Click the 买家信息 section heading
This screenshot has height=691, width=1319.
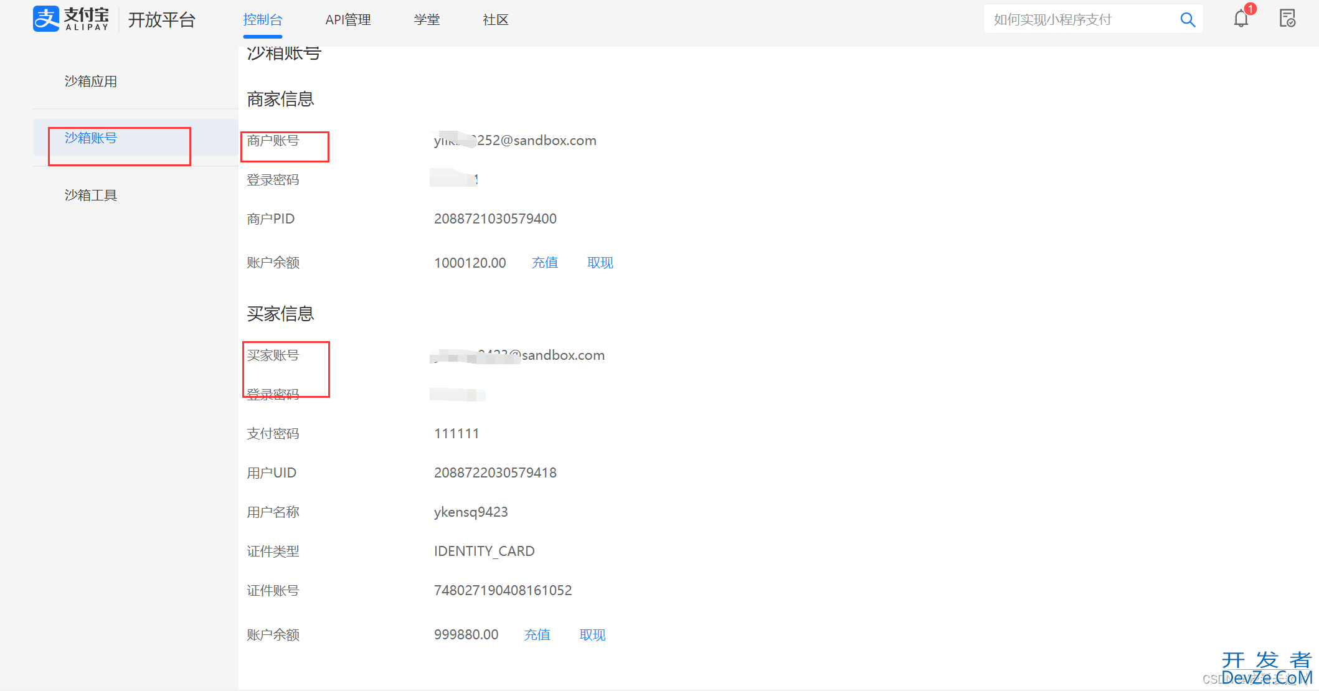(x=281, y=314)
